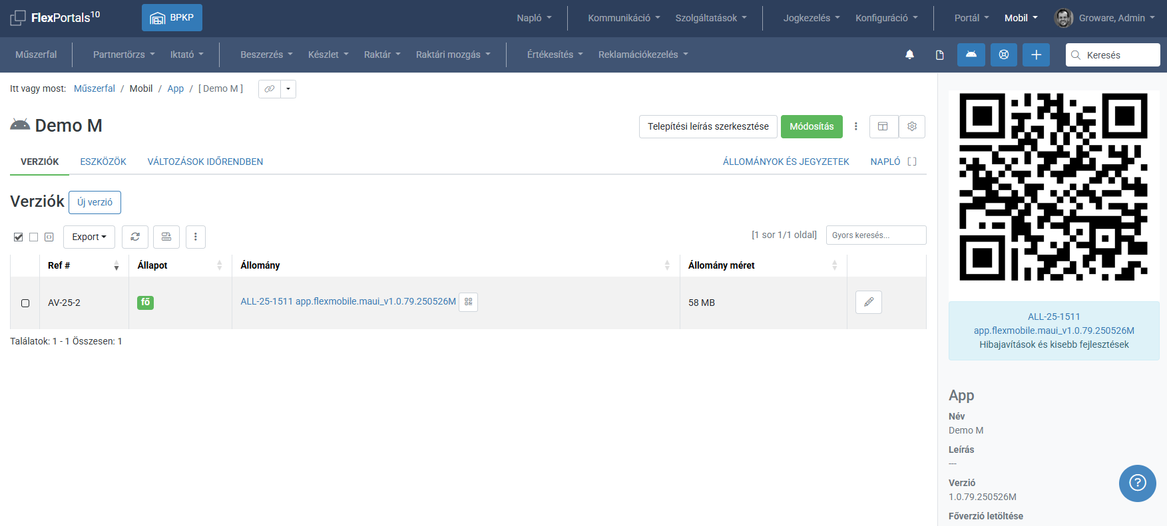Expand the Kommunikáció menu

624,18
